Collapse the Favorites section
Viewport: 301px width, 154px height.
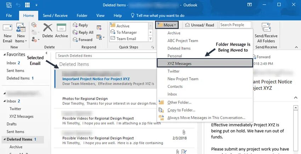coord(4,55)
